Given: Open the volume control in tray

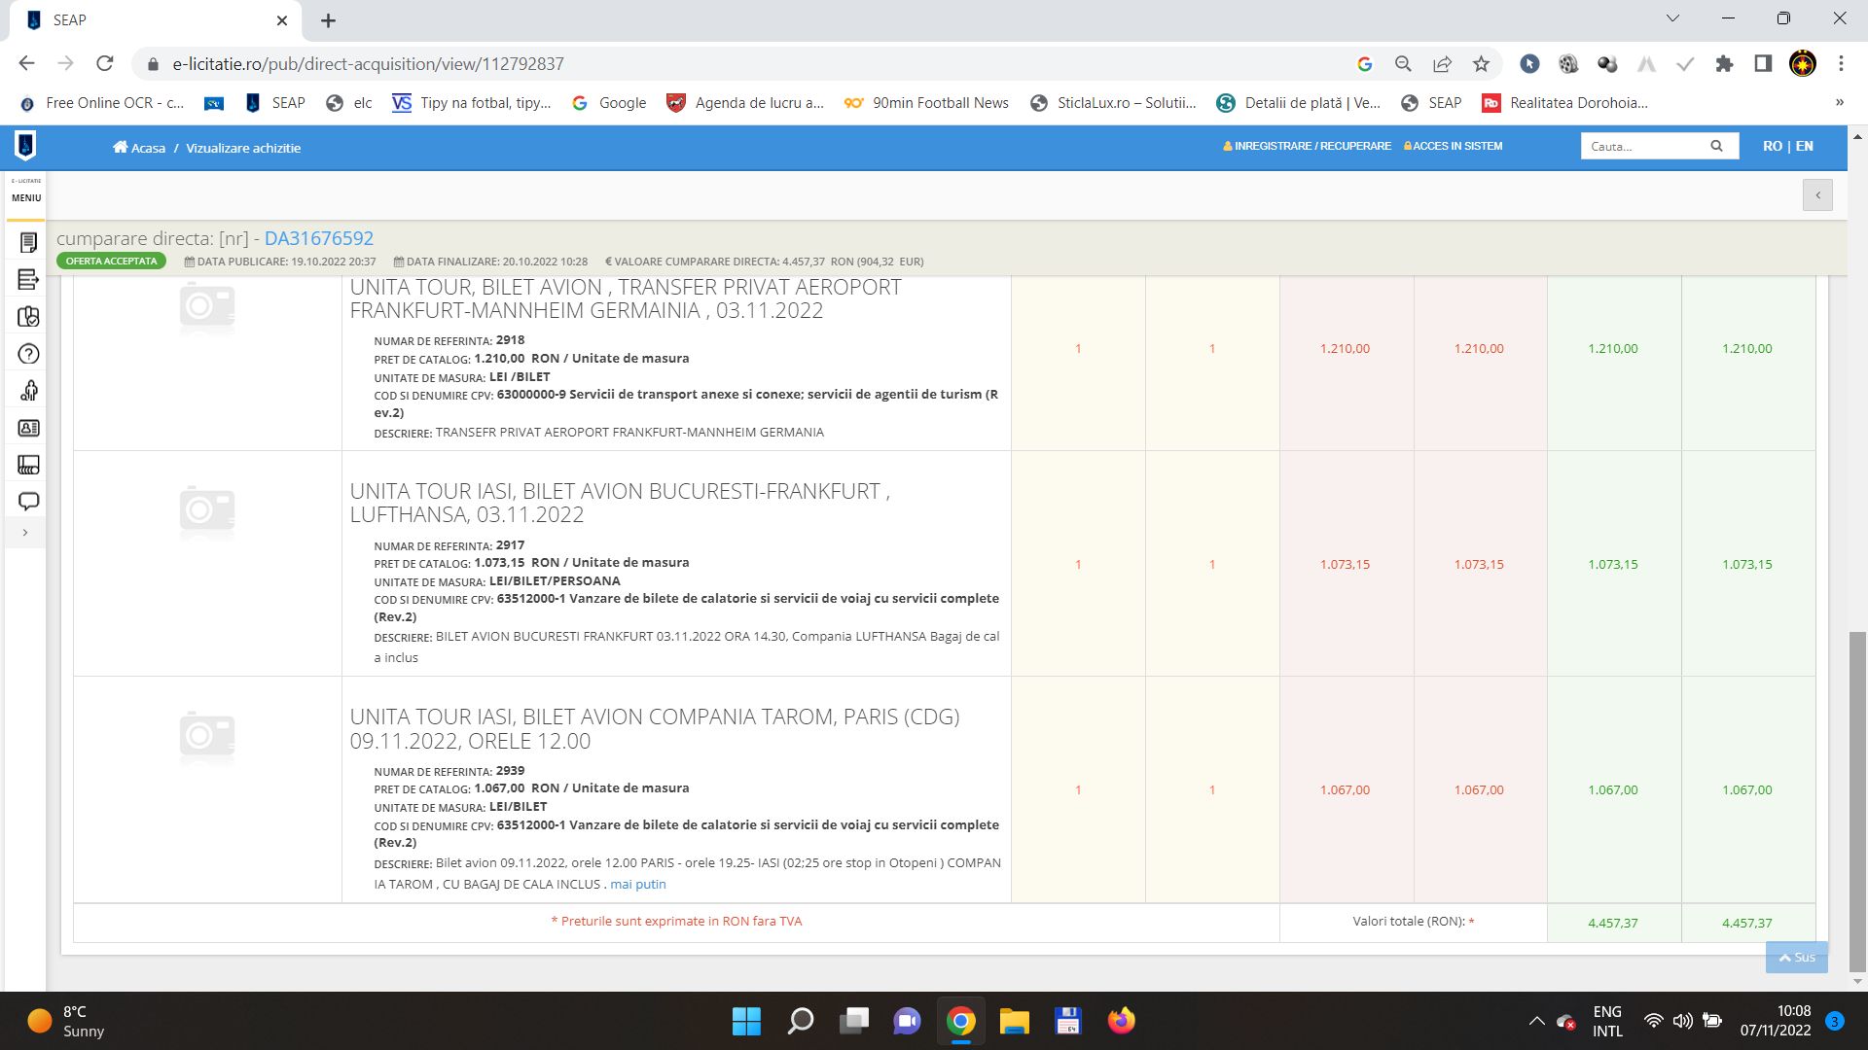Looking at the screenshot, I should coord(1682,1021).
